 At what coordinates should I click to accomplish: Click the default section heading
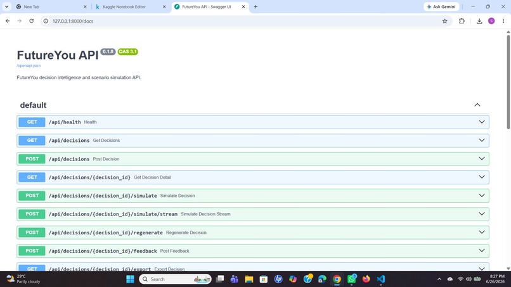tap(33, 105)
